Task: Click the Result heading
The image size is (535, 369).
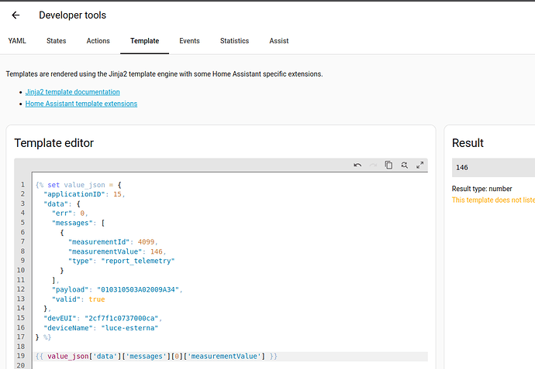Action: pos(468,143)
